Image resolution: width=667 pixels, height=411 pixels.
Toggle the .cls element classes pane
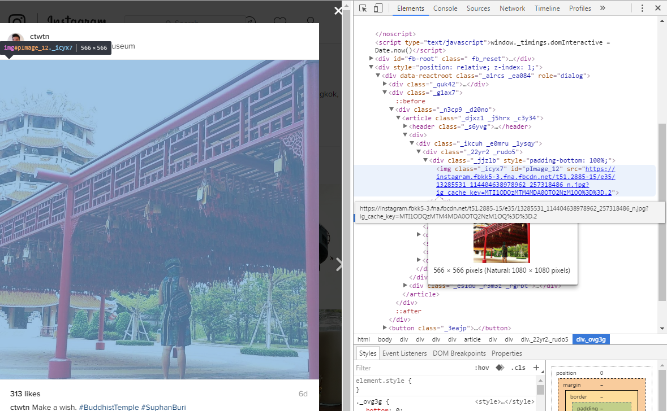pos(518,368)
